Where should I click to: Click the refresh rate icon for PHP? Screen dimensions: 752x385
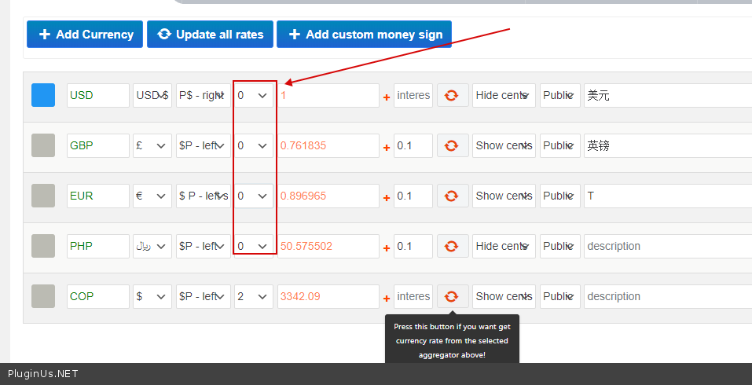coord(452,247)
